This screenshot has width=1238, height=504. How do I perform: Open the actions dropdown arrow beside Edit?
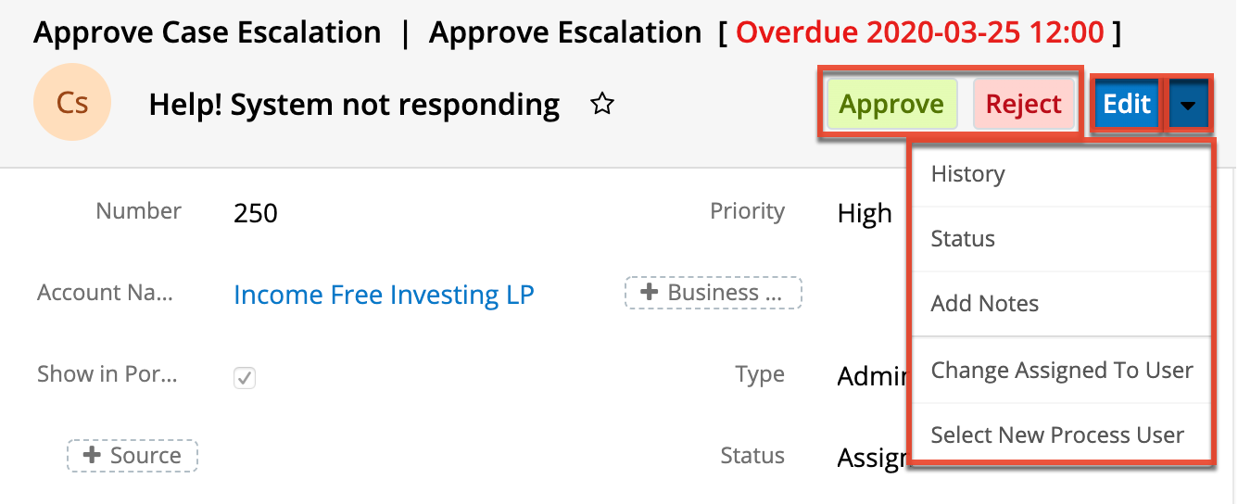[x=1188, y=105]
